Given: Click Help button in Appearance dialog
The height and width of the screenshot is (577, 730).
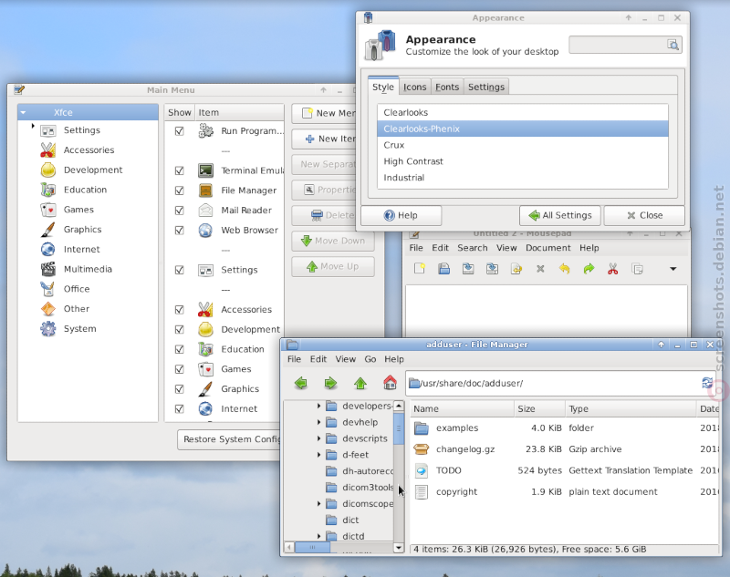Looking at the screenshot, I should pyautogui.click(x=401, y=215).
